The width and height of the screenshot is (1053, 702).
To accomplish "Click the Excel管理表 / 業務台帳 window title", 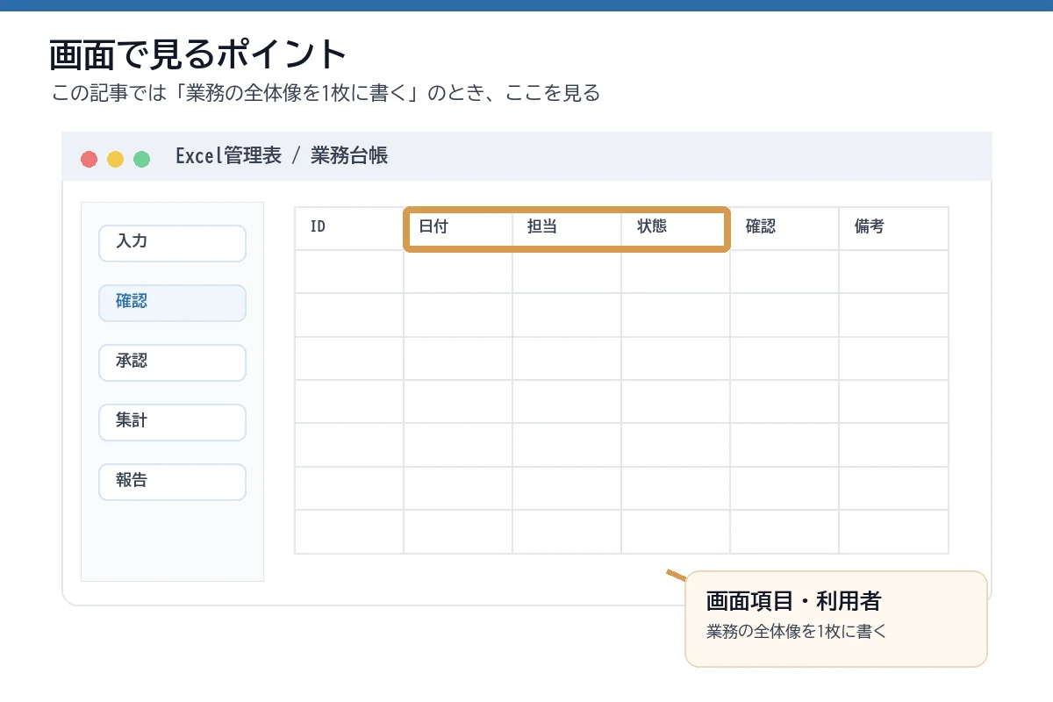I will pos(282,156).
